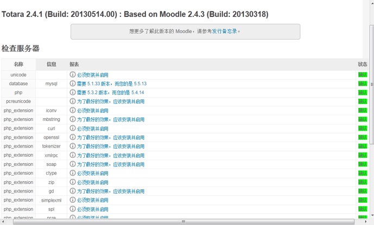Click the info icon in the zip row
This screenshot has height=225, width=374.
[73, 182]
